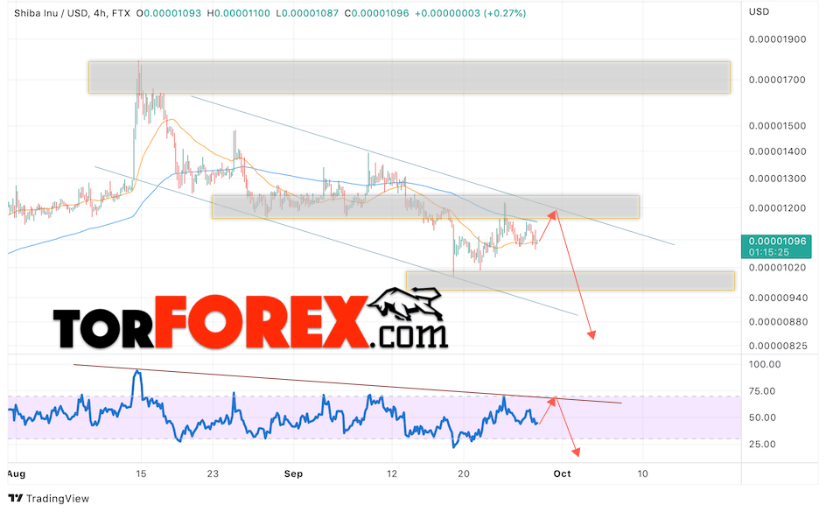This screenshot has width=826, height=512.
Task: Click the 23 date label on time axis
Action: coord(213,474)
